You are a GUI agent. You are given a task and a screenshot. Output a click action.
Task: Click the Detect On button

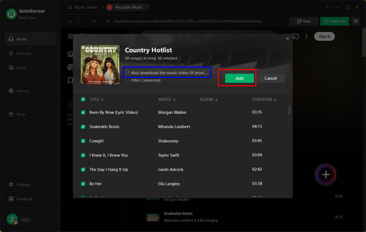click(335, 21)
